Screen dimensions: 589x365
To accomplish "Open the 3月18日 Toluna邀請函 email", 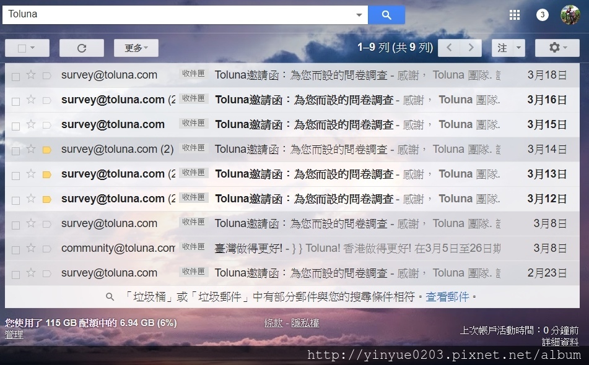I will coord(292,75).
